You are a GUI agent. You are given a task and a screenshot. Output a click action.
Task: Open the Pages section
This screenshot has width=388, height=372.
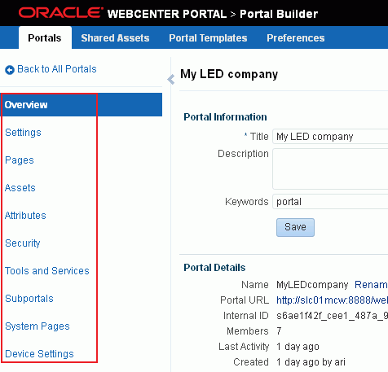[x=20, y=160]
